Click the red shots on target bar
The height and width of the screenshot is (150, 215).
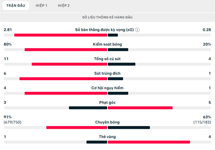[63, 79]
